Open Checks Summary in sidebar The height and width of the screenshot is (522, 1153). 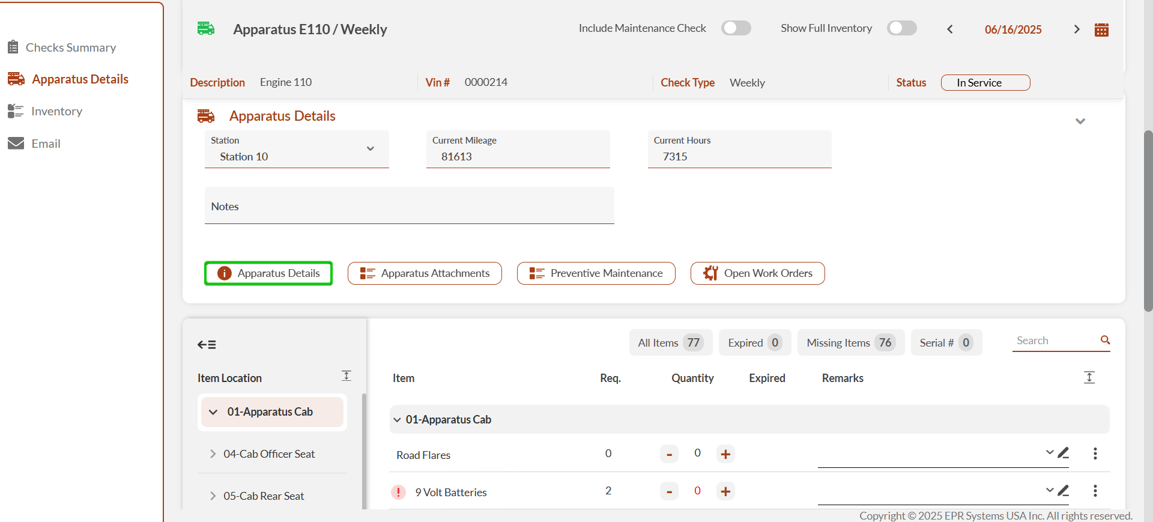[70, 47]
